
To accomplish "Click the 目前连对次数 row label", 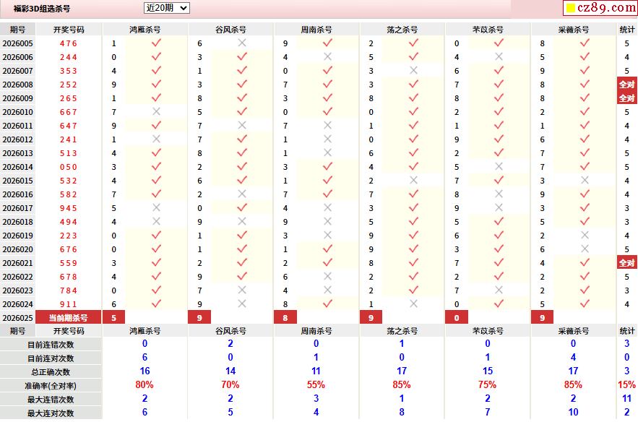I will point(51,358).
